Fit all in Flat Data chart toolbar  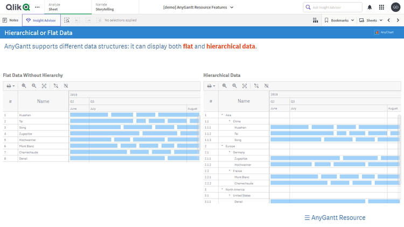click(x=44, y=86)
